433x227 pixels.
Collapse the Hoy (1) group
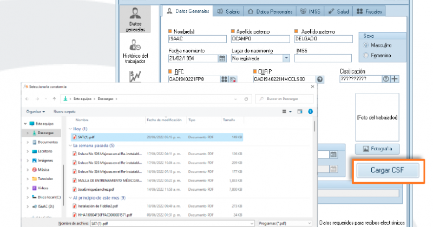click(x=70, y=129)
